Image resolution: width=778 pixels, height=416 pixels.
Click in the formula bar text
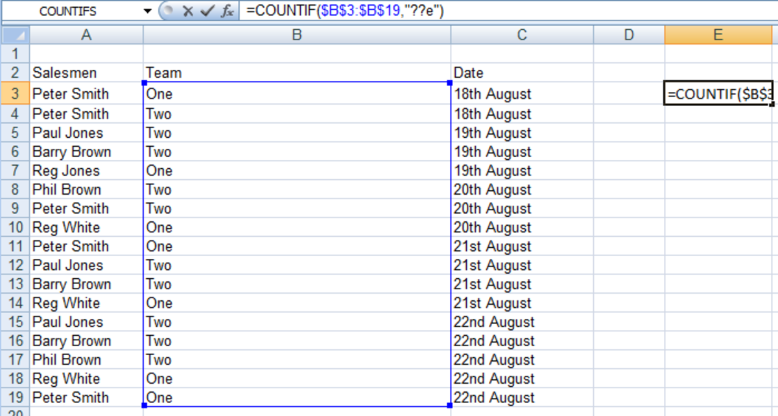coord(506,11)
